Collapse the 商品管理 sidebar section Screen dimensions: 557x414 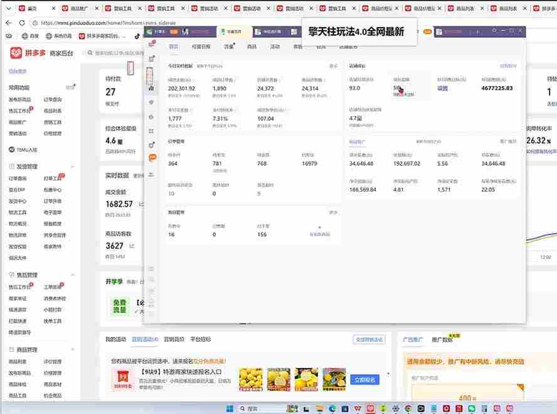coord(72,350)
